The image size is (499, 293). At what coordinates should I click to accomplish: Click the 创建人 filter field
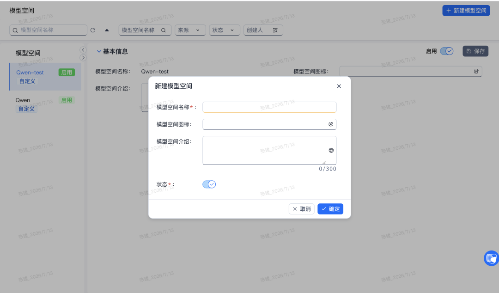[263, 30]
